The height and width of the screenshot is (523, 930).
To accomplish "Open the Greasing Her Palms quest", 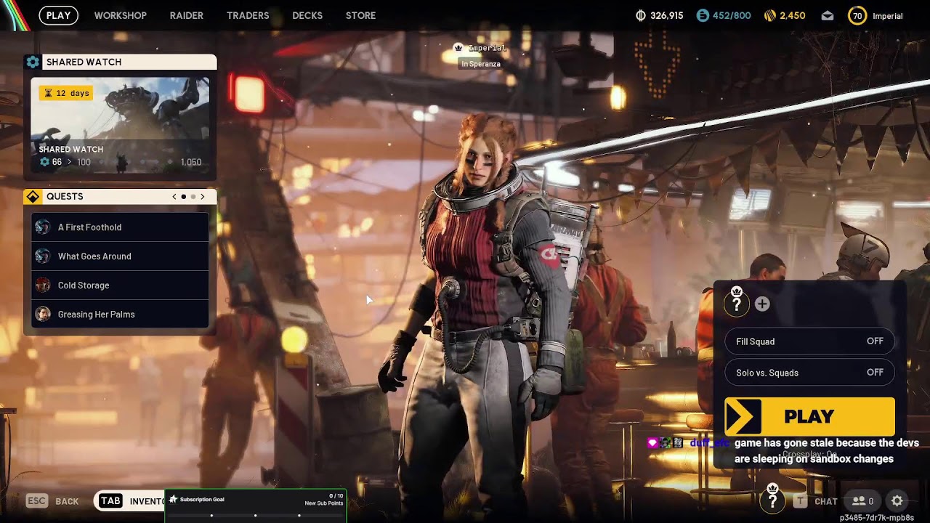I will coord(120,315).
